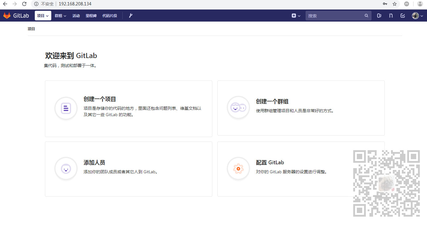The height and width of the screenshot is (225, 427).
Task: Open the admin area wrench icon
Action: click(131, 16)
